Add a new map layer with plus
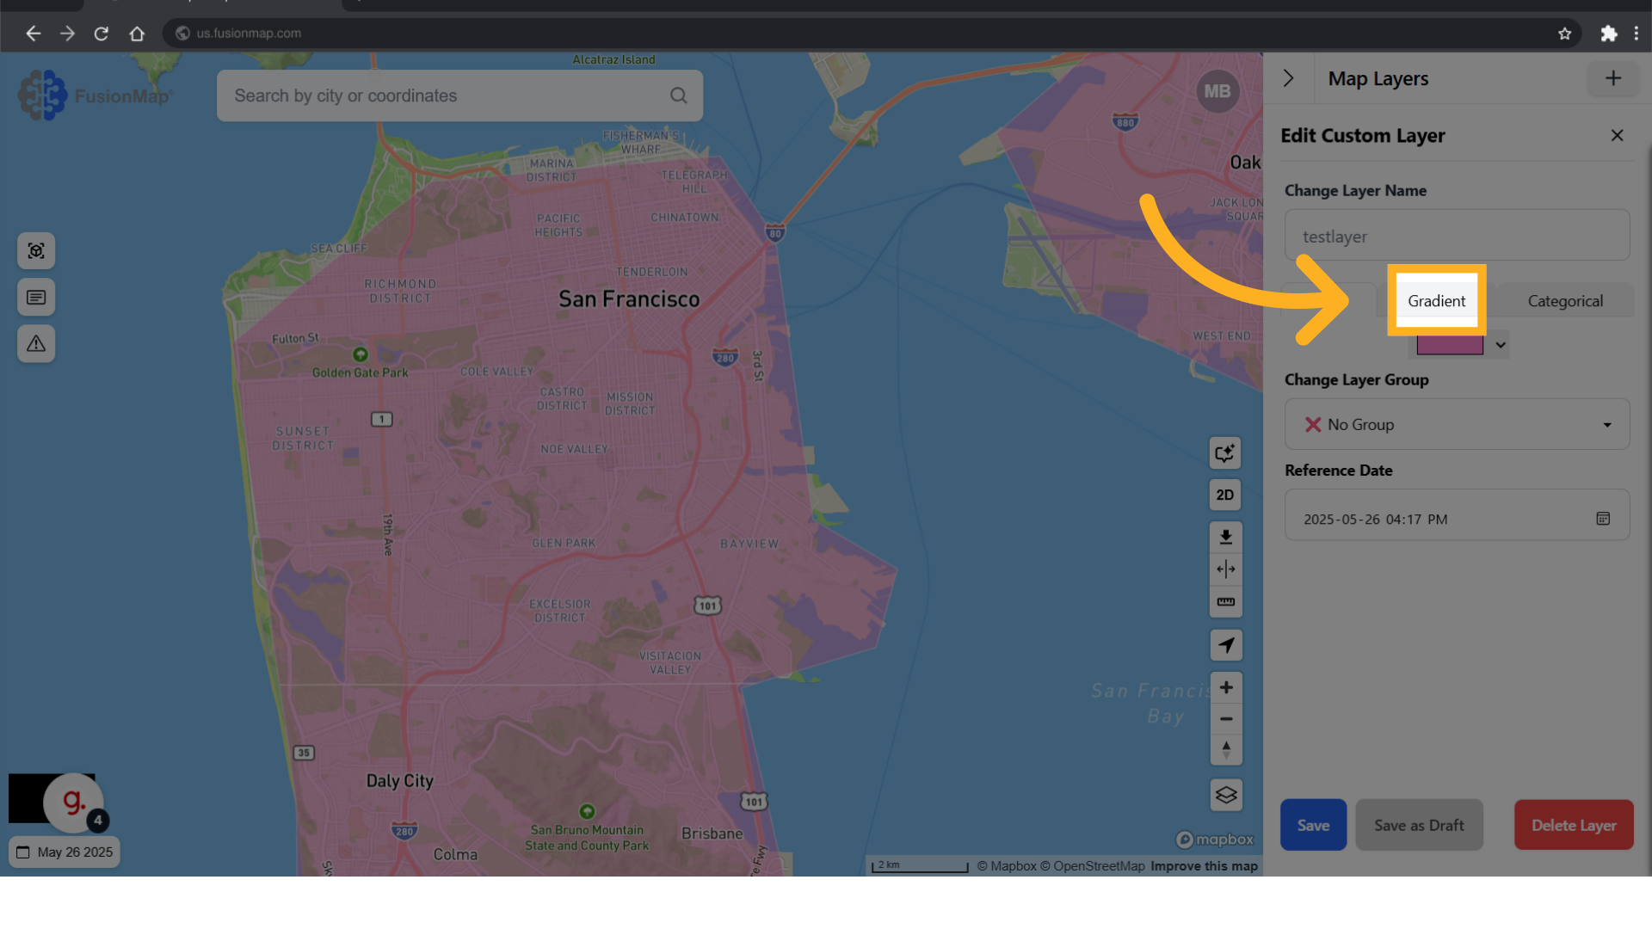This screenshot has height=929, width=1652. tap(1613, 78)
